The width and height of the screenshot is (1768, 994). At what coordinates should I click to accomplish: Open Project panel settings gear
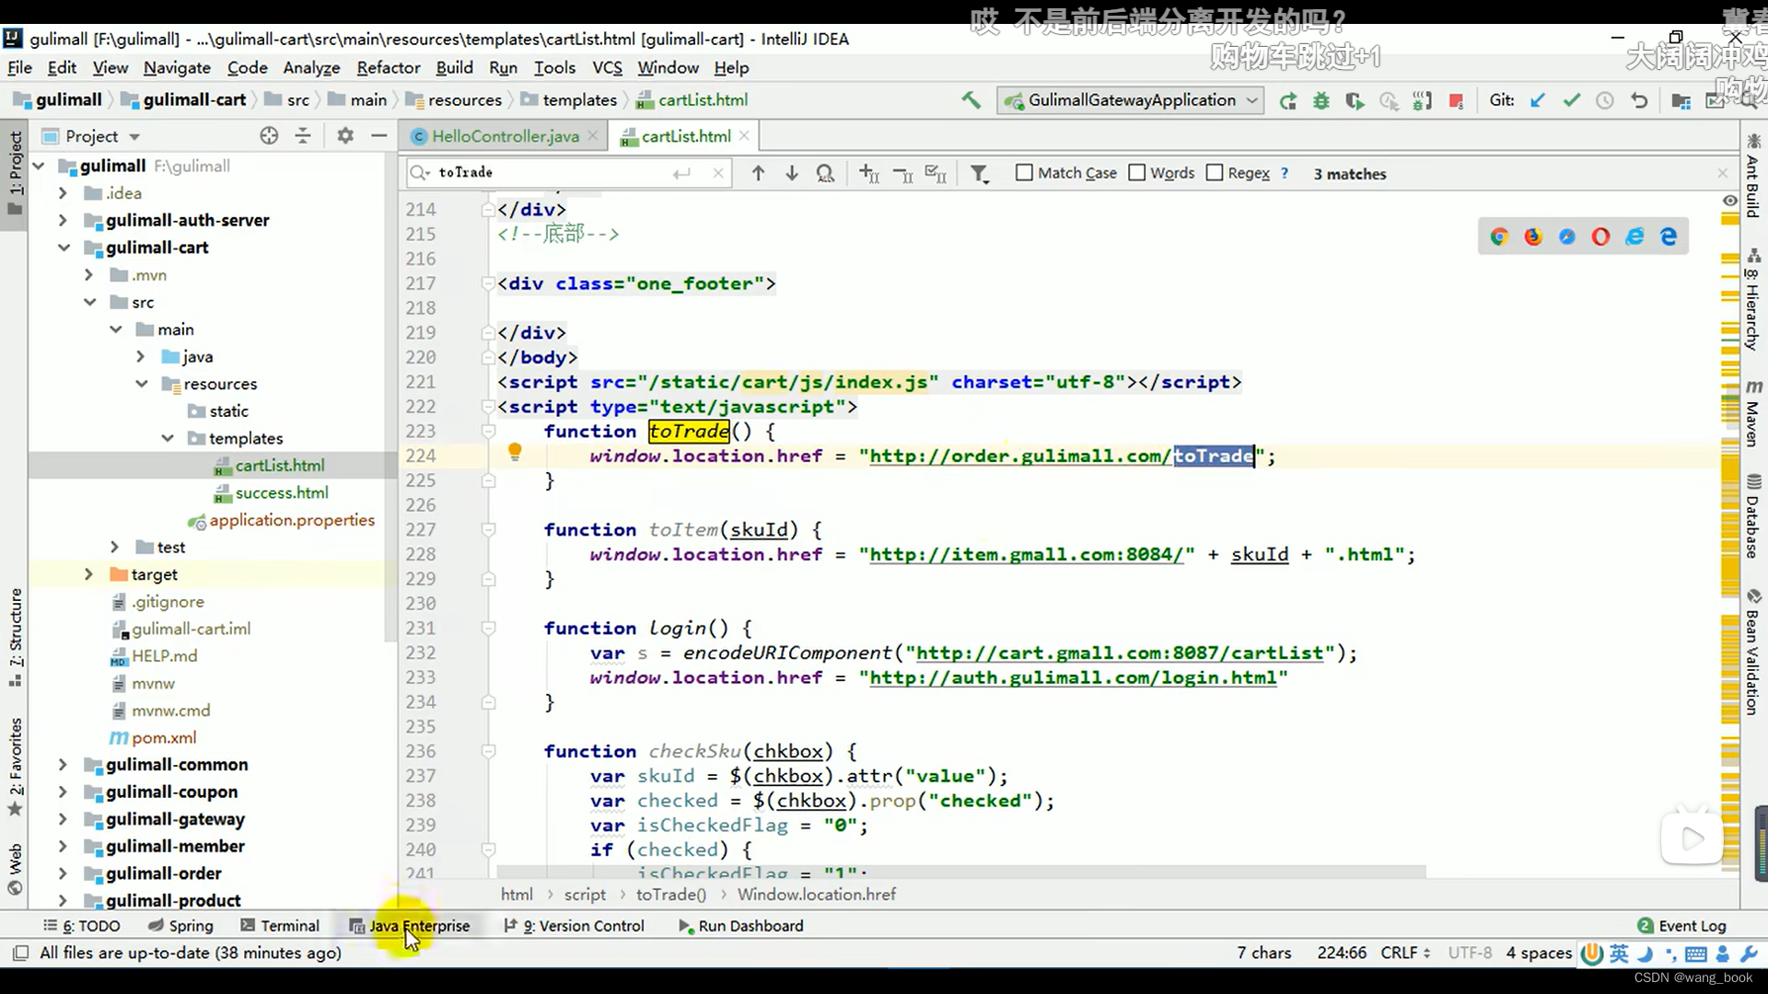pos(345,136)
